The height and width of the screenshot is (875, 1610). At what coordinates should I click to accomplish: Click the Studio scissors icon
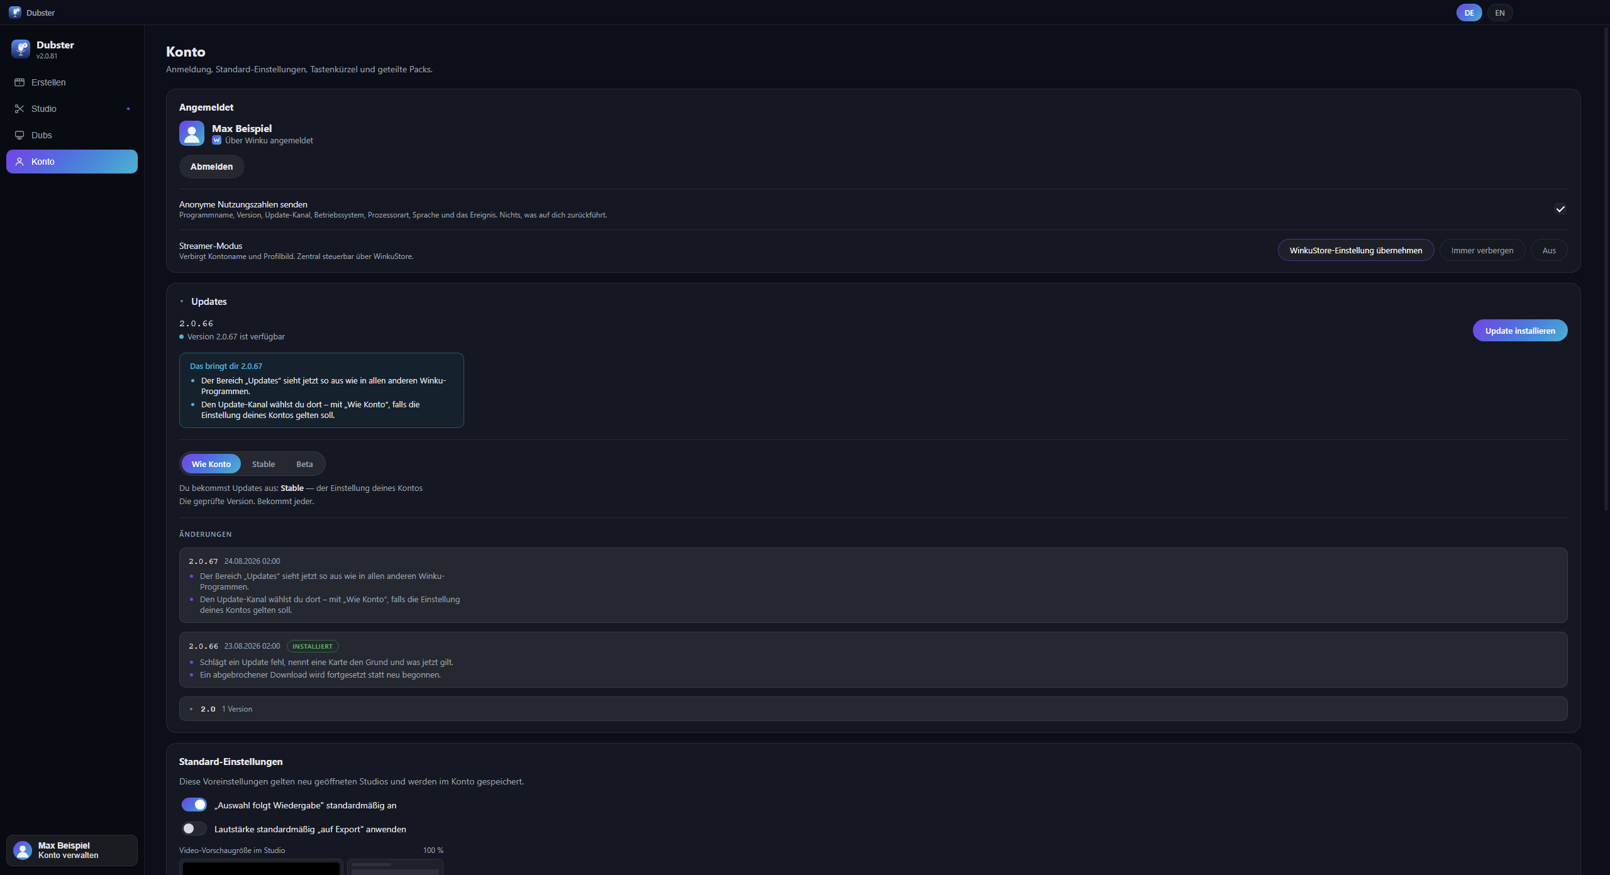19,109
